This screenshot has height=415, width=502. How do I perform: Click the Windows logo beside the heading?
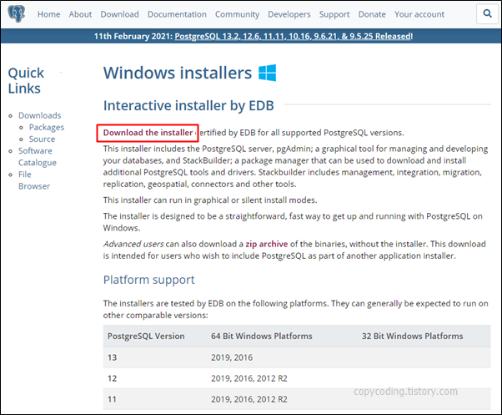[x=268, y=73]
